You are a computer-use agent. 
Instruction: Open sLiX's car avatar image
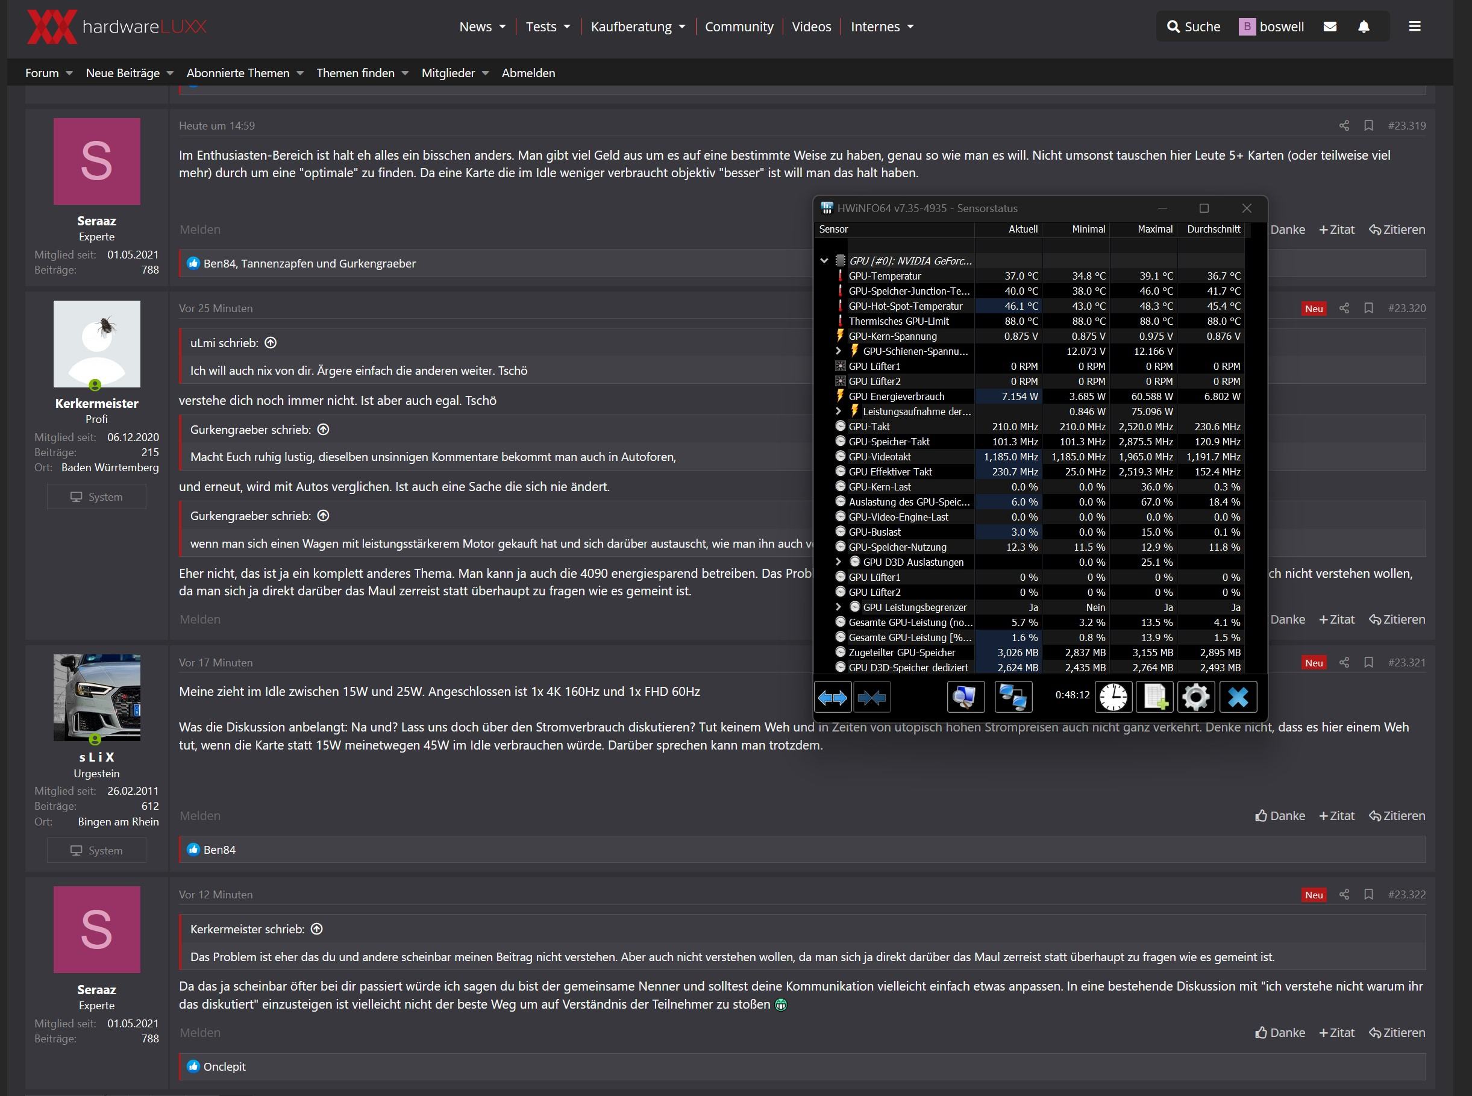point(97,697)
